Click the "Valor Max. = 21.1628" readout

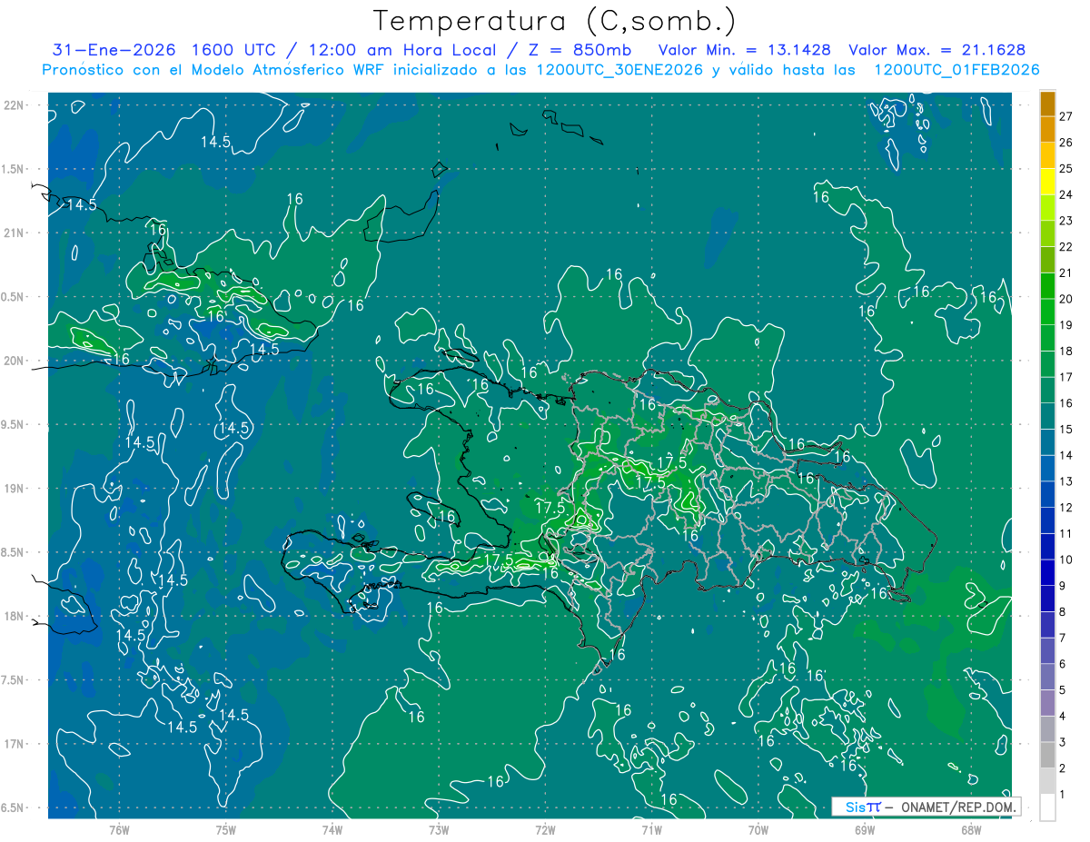coord(936,50)
